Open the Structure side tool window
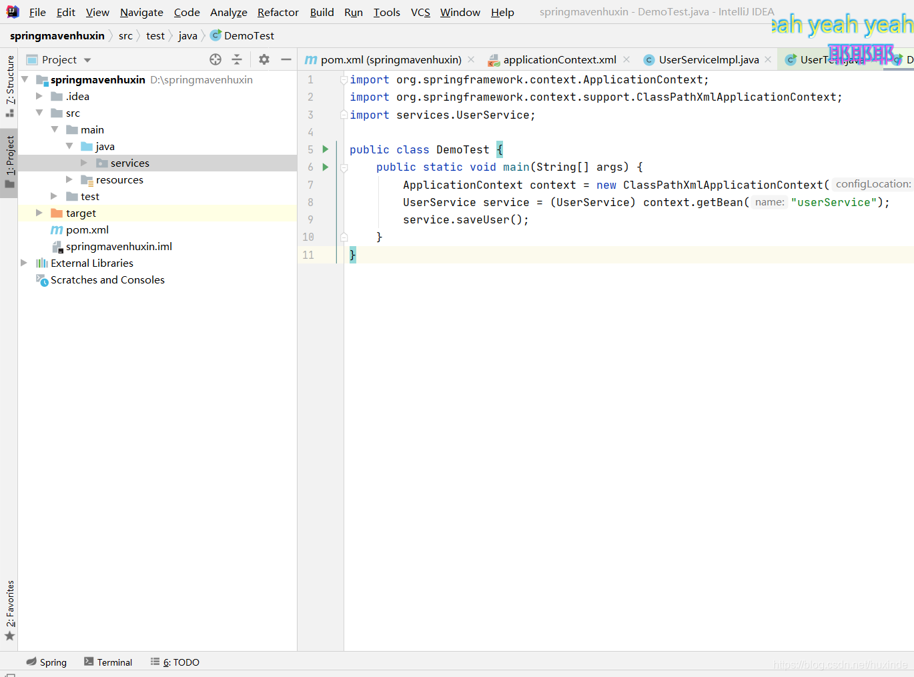This screenshot has width=914, height=677. click(x=9, y=86)
